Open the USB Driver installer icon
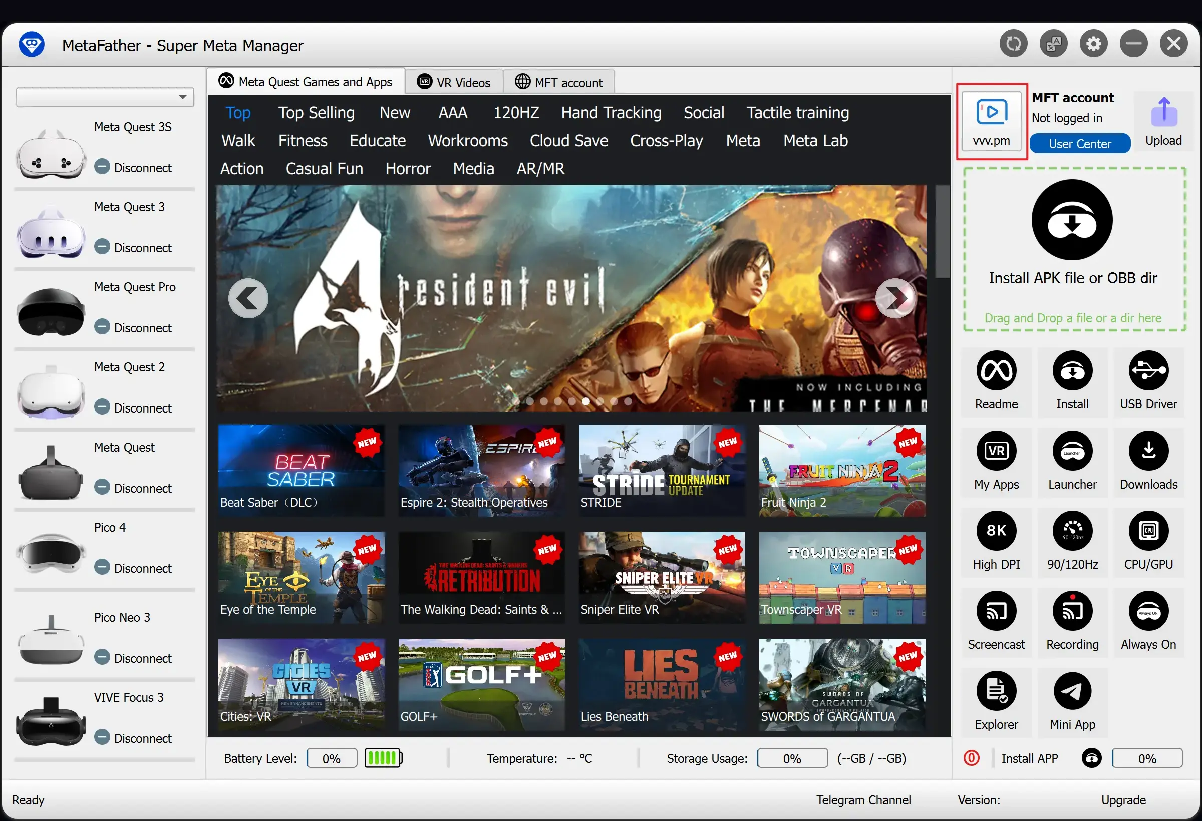This screenshot has height=821, width=1202. pos(1148,371)
